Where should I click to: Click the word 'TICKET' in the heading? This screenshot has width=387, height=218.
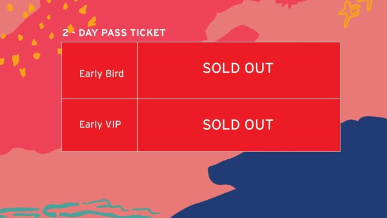pyautogui.click(x=148, y=33)
